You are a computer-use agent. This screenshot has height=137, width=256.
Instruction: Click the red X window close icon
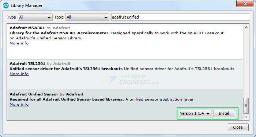(x=245, y=4)
